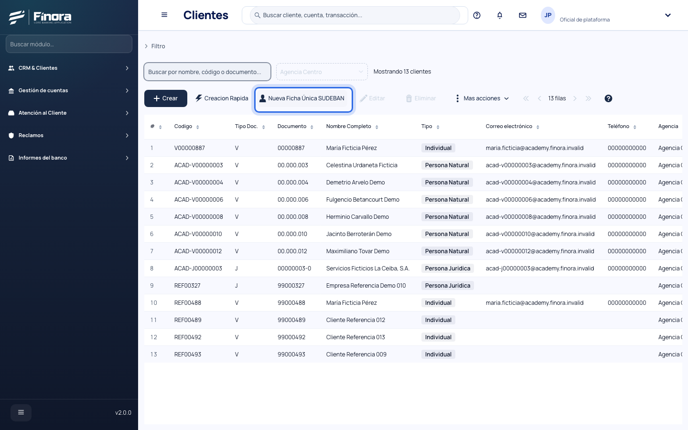
Task: Click the Agencia column header
Action: pos(668,127)
